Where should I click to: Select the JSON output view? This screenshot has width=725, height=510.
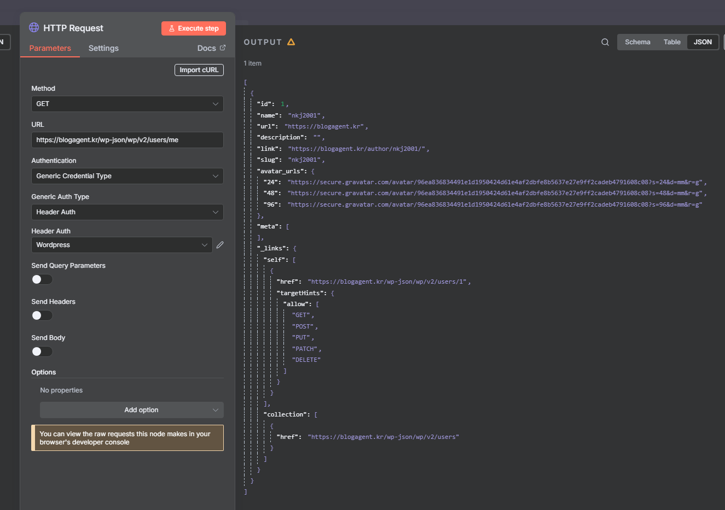coord(703,42)
